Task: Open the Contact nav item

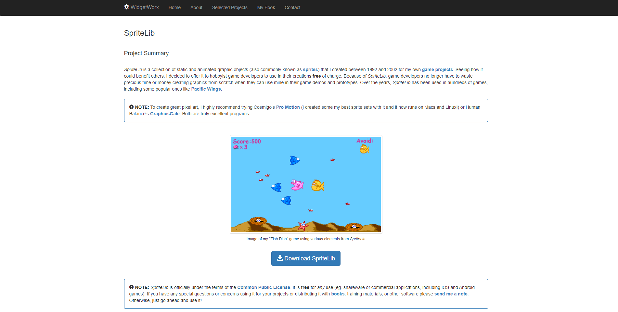Action: click(x=292, y=7)
